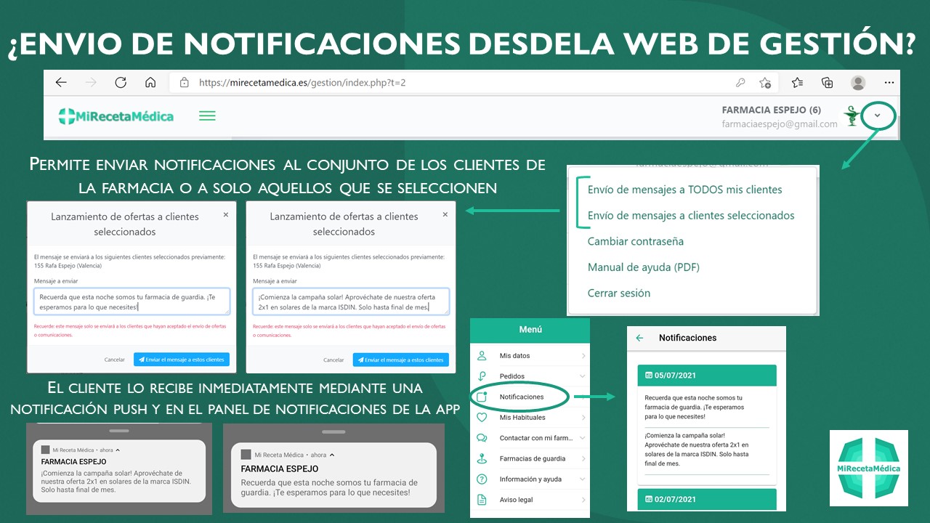This screenshot has height=523, width=930.
Task: Open Notificaciones in the mobile app menu
Action: pos(522,397)
